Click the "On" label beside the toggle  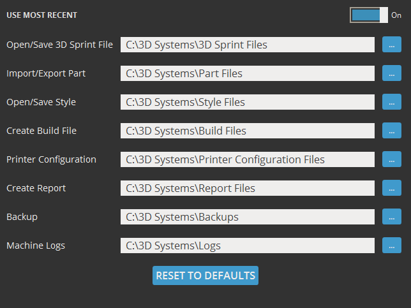click(396, 15)
